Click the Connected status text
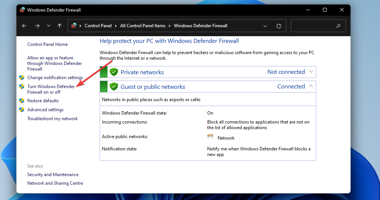380x200 pixels. [x=291, y=87]
